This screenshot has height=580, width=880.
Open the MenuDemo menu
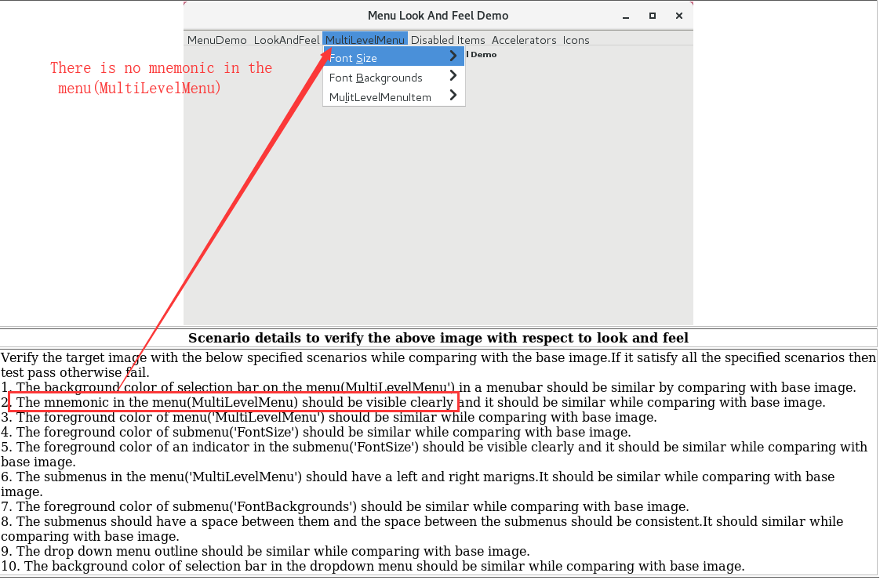(216, 40)
